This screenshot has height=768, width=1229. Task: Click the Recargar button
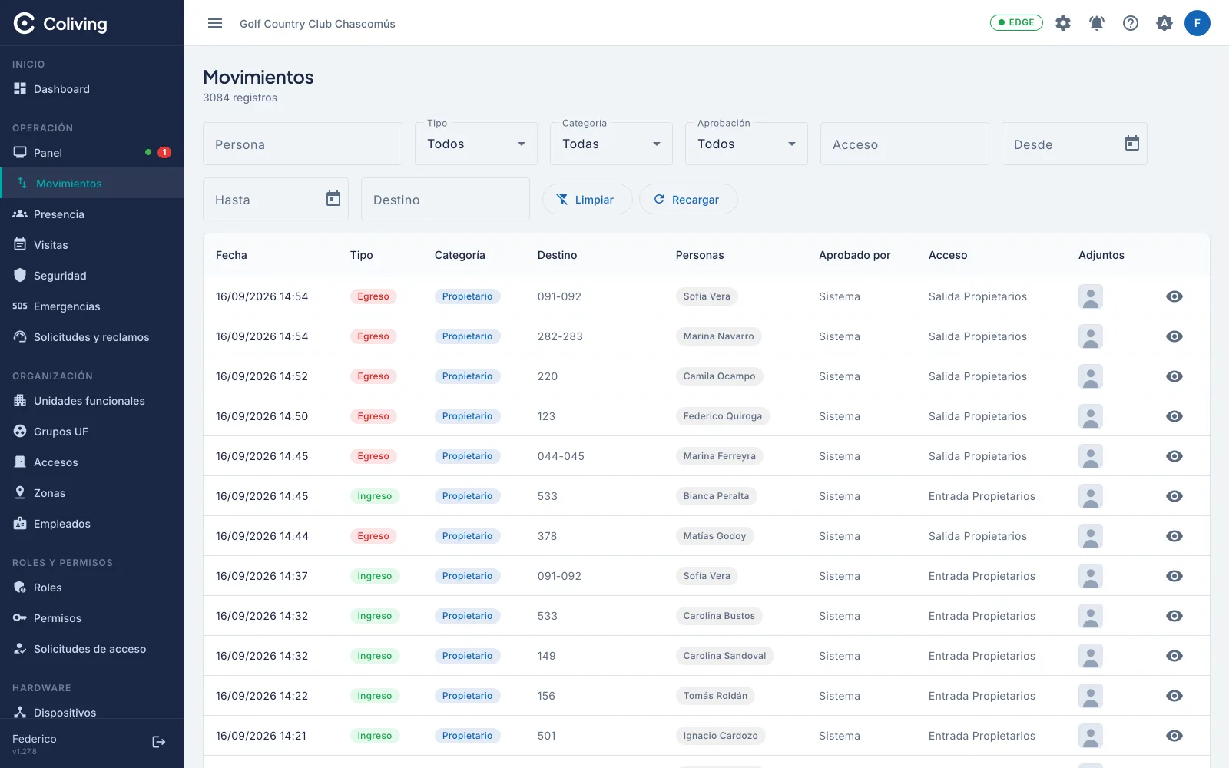click(x=688, y=199)
